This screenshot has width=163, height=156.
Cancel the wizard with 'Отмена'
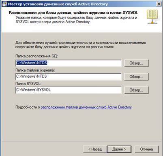147,149
